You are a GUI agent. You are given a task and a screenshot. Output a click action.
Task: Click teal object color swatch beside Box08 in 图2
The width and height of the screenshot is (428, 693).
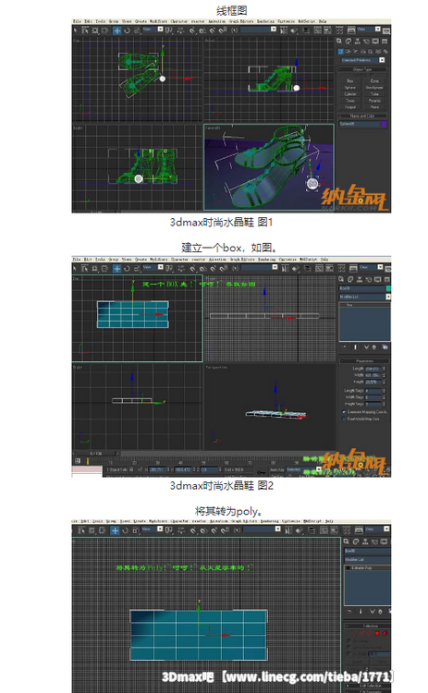(x=388, y=288)
